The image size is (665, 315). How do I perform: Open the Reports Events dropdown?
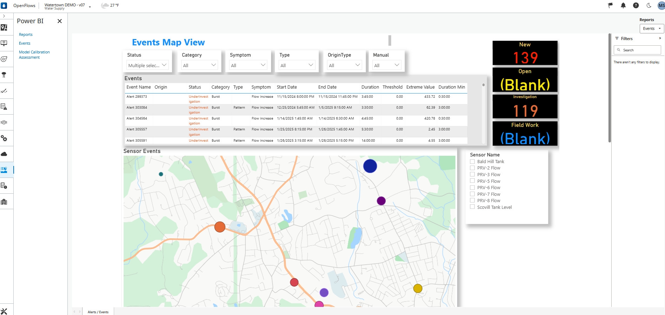[652, 29]
